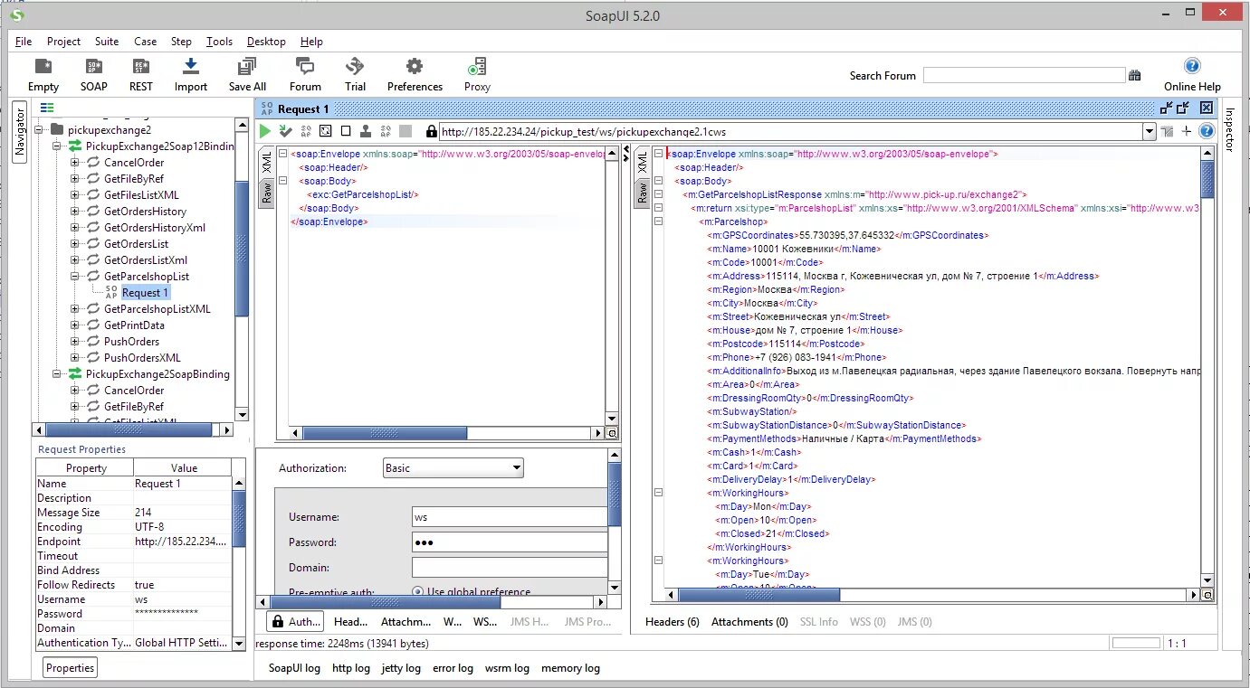The height and width of the screenshot is (688, 1250).
Task: Expand the GetOrdersList operation node
Action: pos(75,244)
